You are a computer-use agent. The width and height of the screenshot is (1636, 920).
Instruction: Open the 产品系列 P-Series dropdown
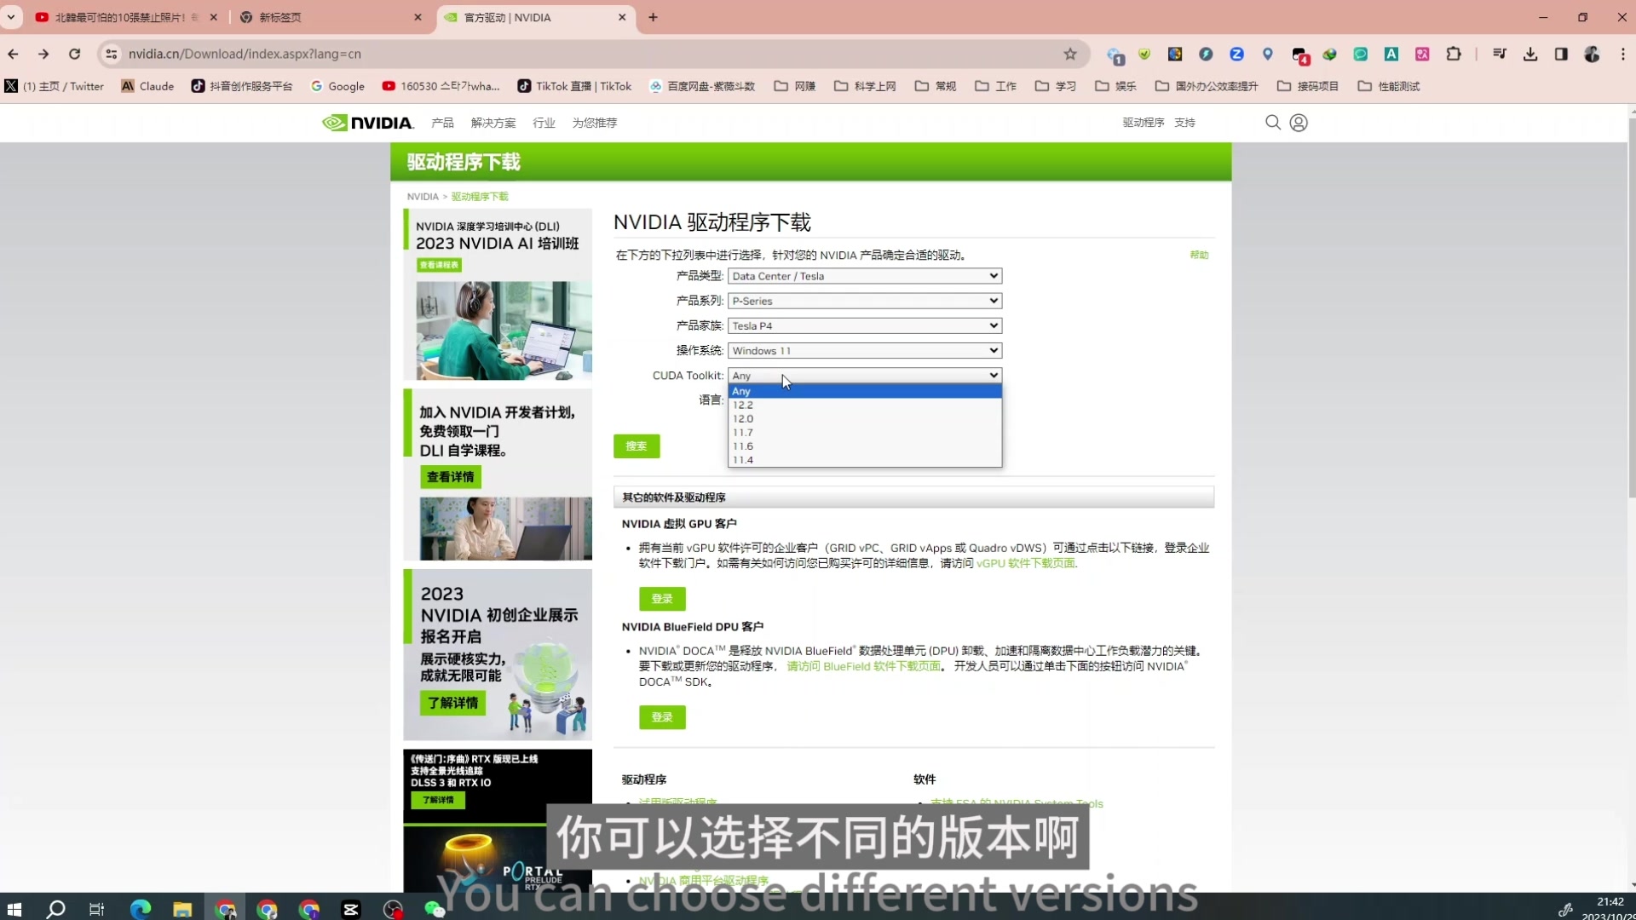864,301
